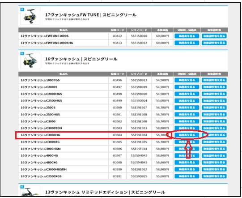Viewport: 242px width, 198px height.
Task: Open manual for 16 Vanquish 3000HGM
Action: click(x=214, y=149)
